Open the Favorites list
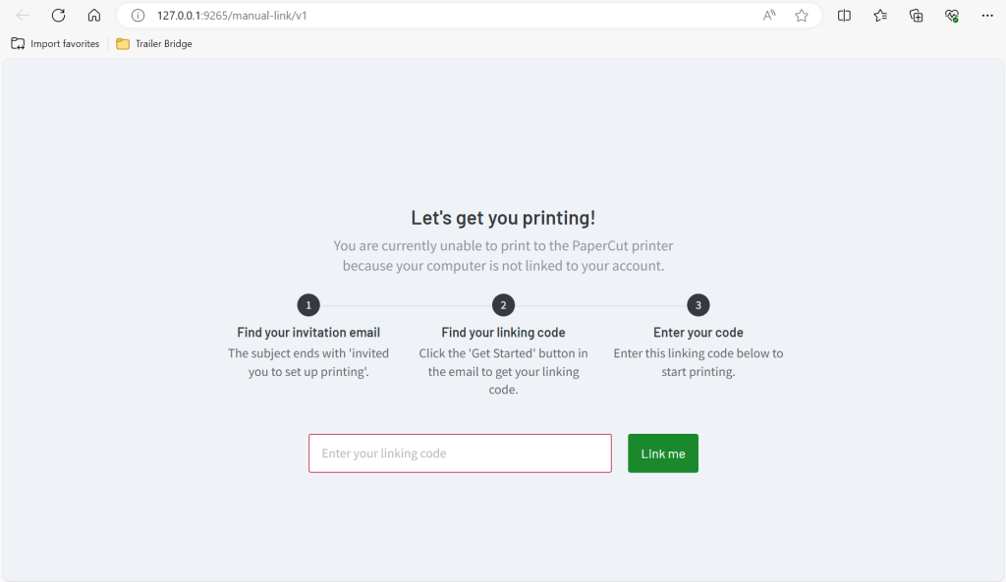 click(x=880, y=16)
